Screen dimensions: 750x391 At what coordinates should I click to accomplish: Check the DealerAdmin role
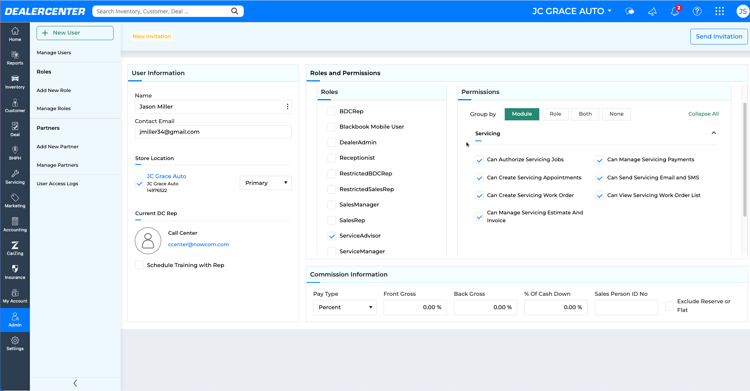(332, 142)
